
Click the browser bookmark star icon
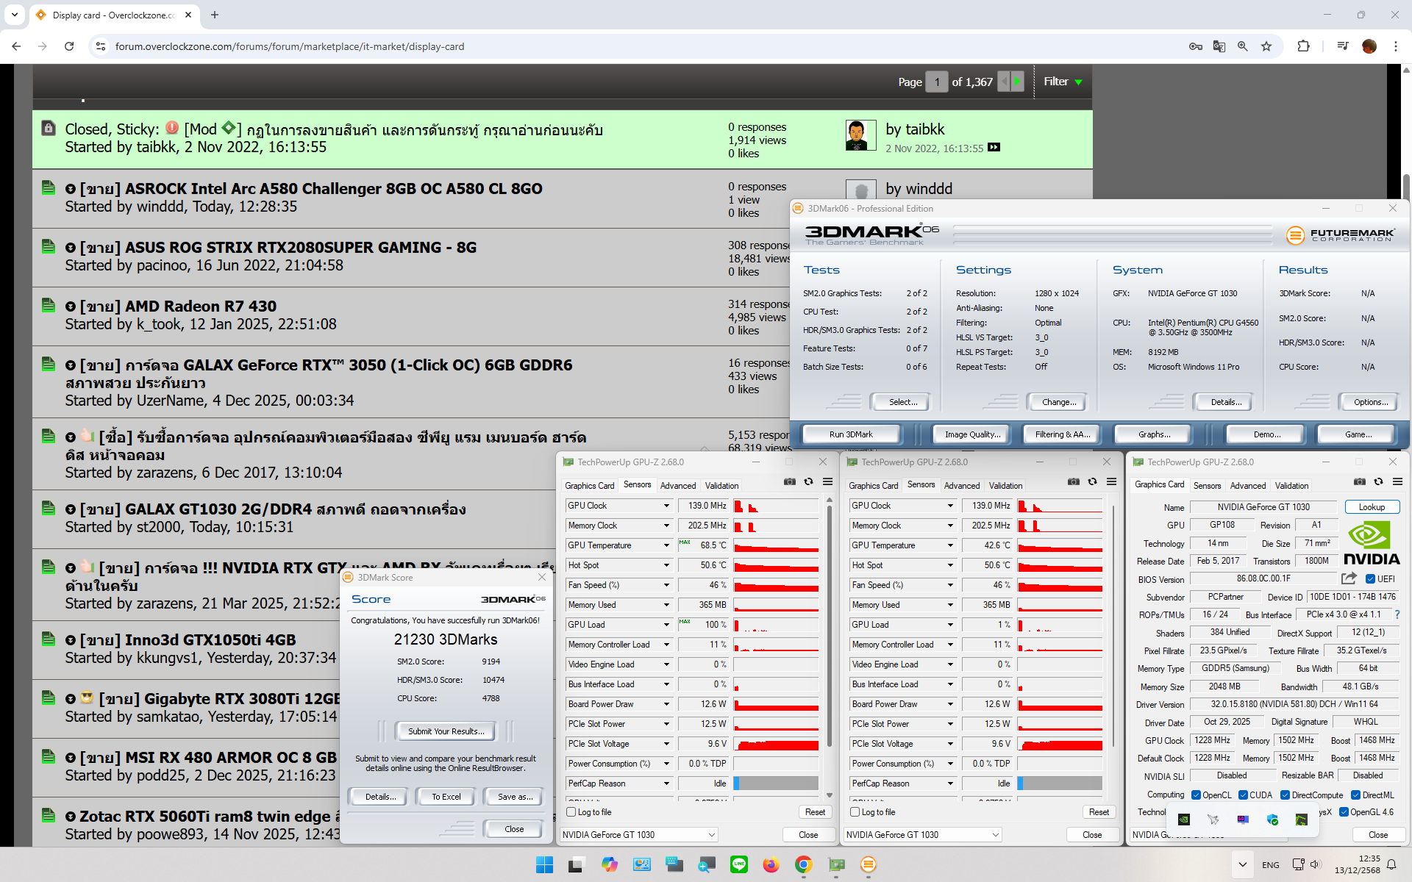tap(1266, 46)
